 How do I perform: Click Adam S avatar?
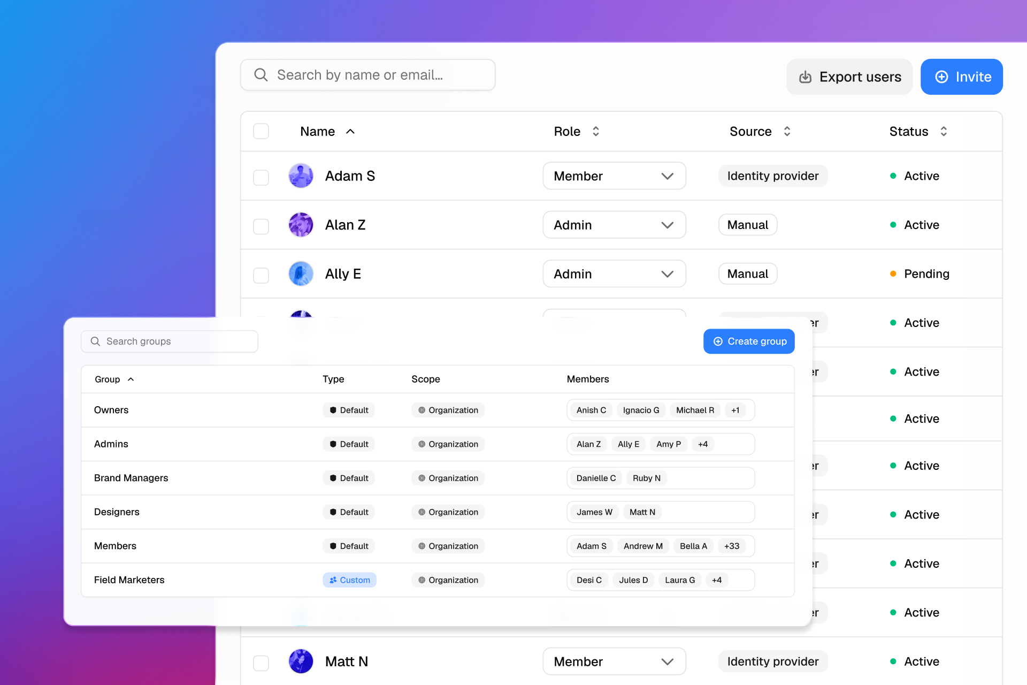pyautogui.click(x=301, y=176)
